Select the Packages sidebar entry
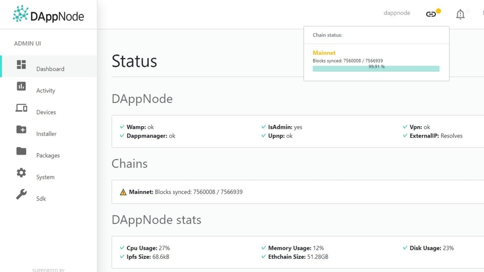The image size is (484, 272). tap(48, 155)
